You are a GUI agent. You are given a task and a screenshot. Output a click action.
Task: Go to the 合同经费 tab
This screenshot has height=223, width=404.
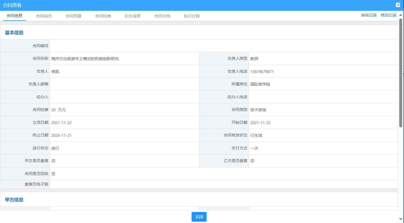pos(103,16)
